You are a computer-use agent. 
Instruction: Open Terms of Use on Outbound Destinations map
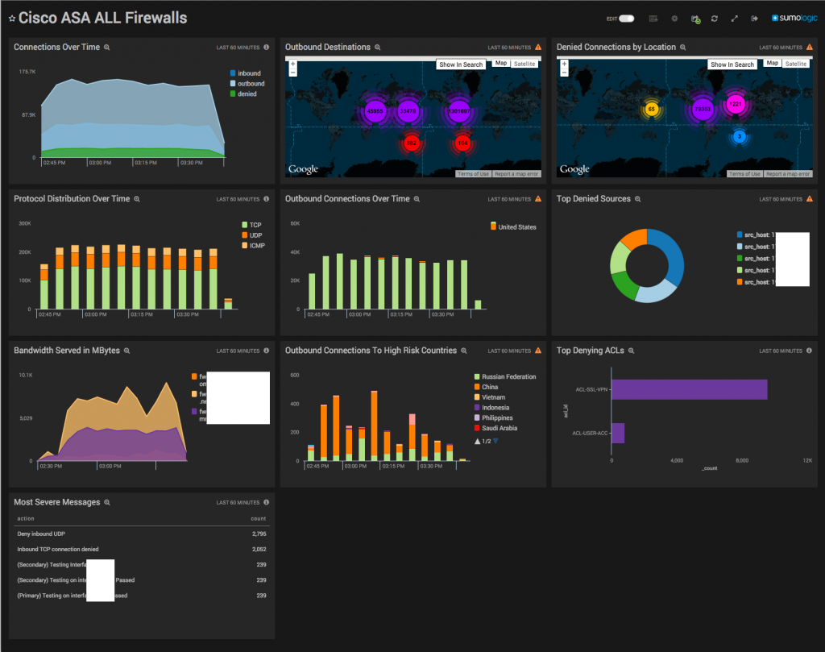coord(473,174)
